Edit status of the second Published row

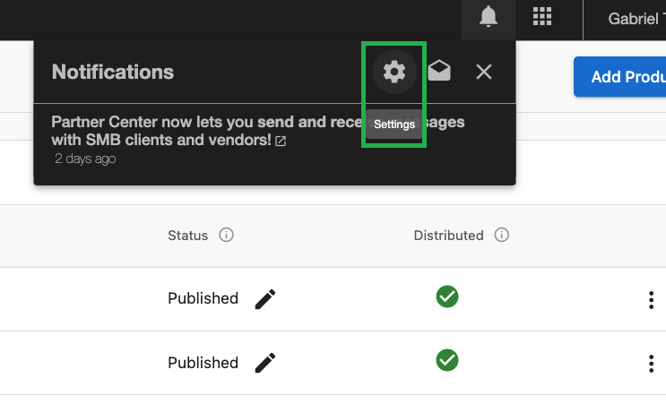265,363
